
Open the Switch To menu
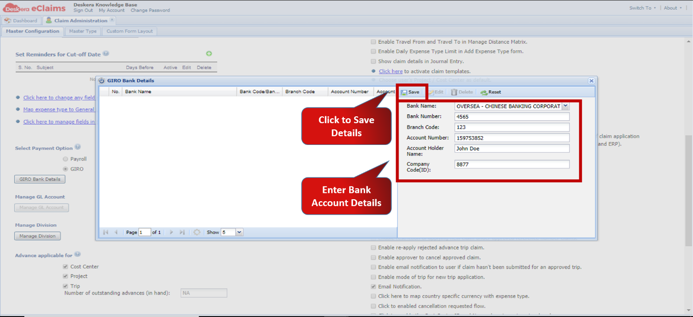[643, 8]
